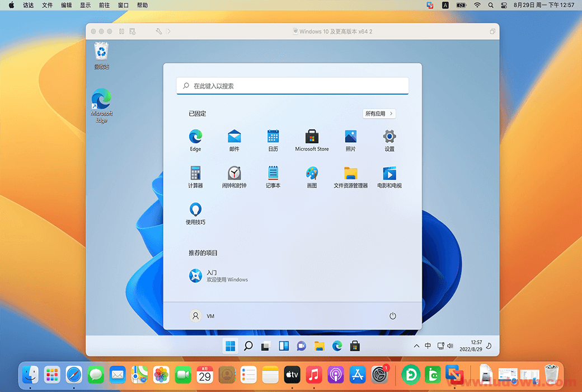The height and width of the screenshot is (392, 582).
Task: Focus the 在此键入以搜索 search box
Action: point(293,86)
